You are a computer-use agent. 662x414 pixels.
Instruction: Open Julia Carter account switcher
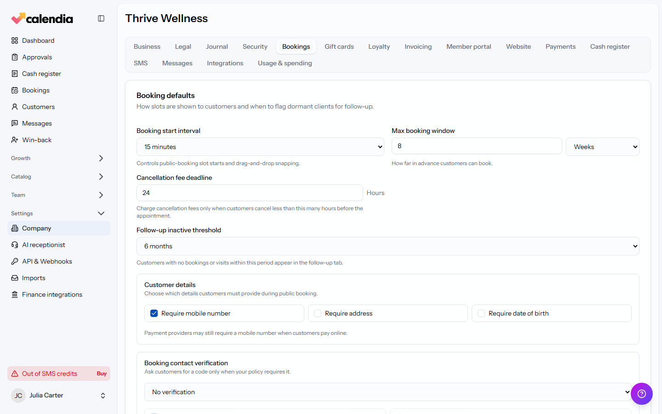click(x=59, y=396)
